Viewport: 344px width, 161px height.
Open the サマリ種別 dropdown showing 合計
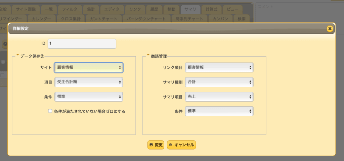219,82
